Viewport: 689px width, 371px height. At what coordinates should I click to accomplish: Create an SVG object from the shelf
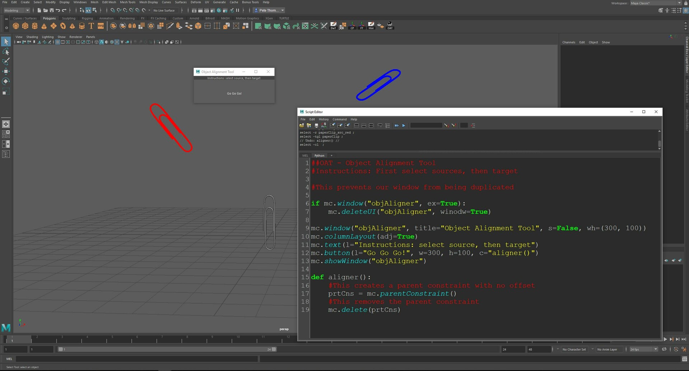pyautogui.click(x=101, y=26)
